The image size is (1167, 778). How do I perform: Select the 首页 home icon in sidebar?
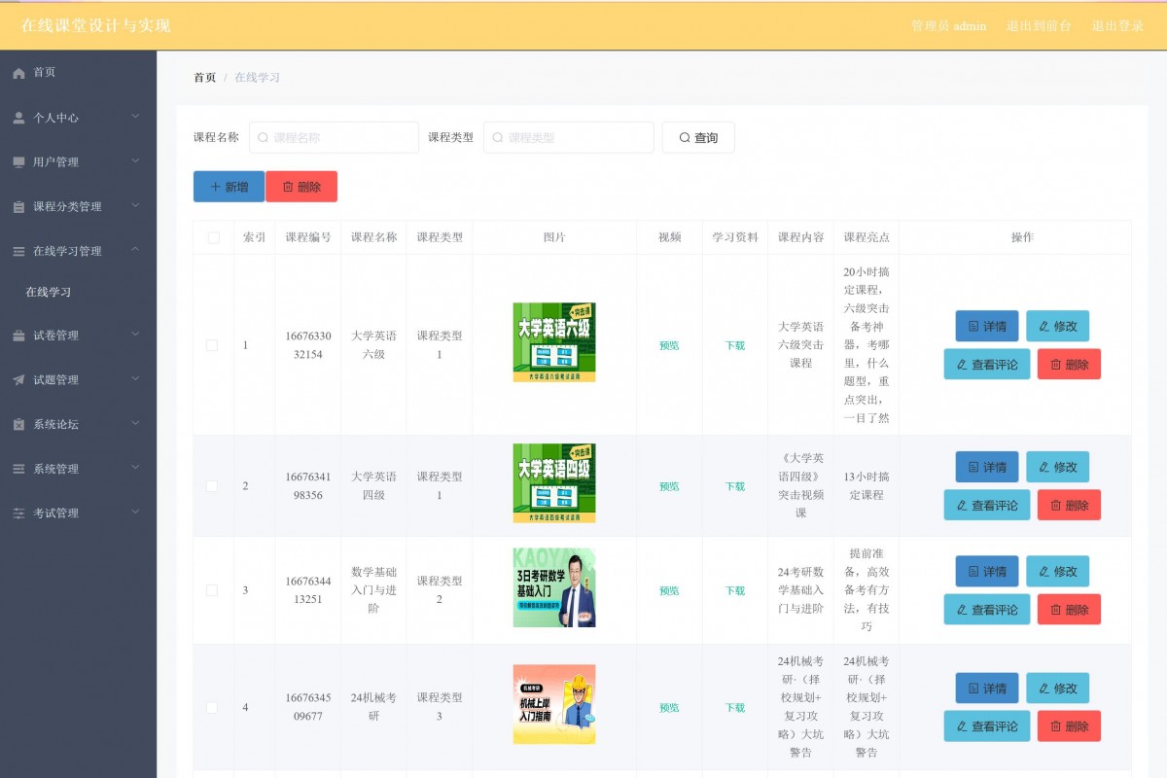click(18, 72)
